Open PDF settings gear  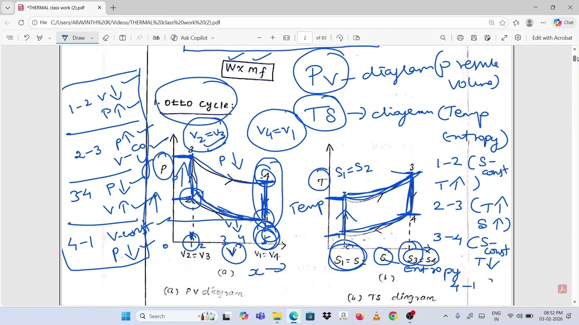(518, 38)
